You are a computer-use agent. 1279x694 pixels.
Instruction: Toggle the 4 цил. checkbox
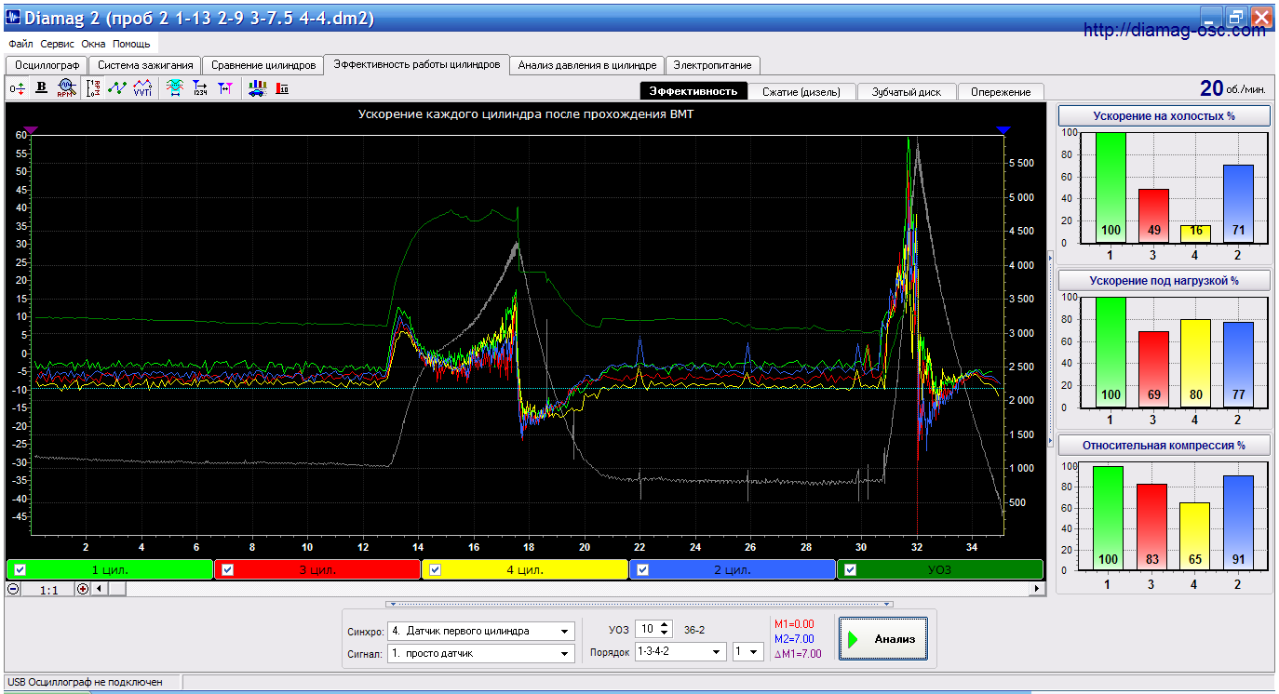435,569
